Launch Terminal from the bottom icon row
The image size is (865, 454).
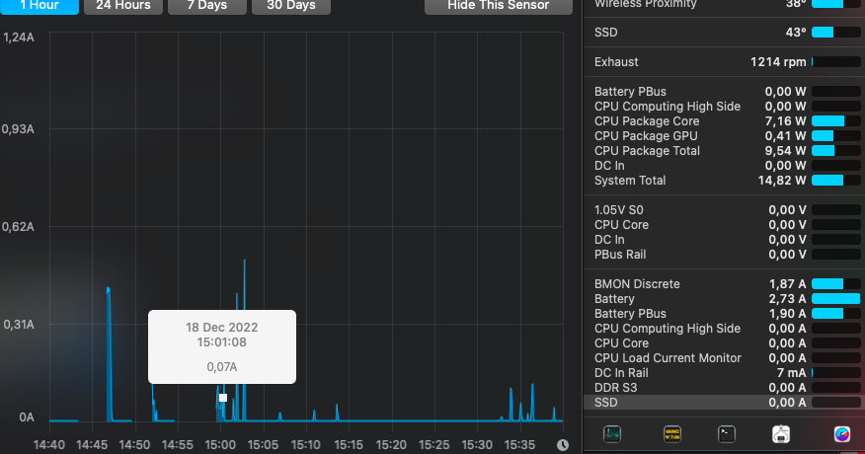pos(727,434)
